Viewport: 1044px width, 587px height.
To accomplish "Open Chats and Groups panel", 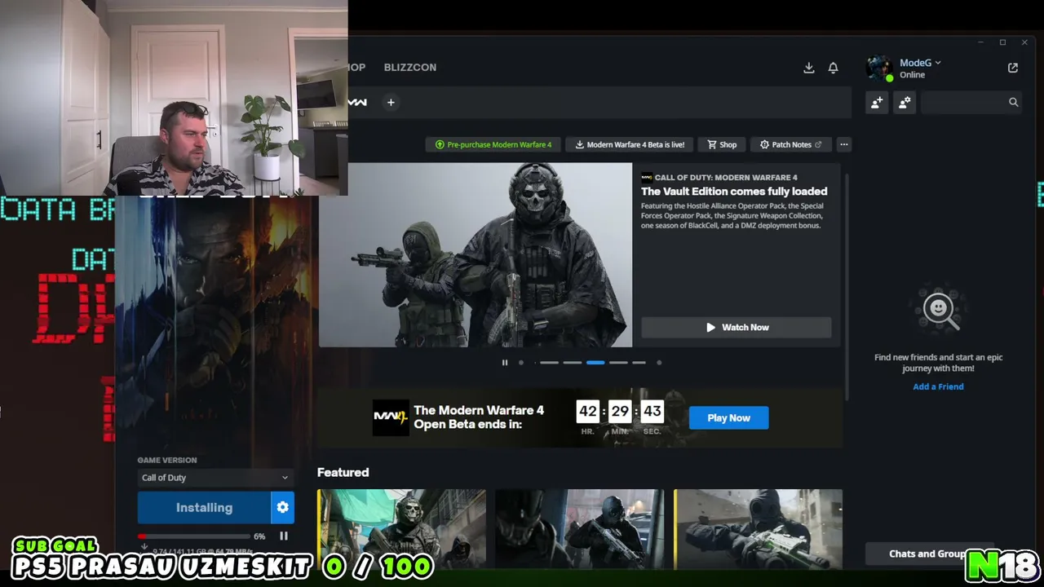I will click(930, 554).
